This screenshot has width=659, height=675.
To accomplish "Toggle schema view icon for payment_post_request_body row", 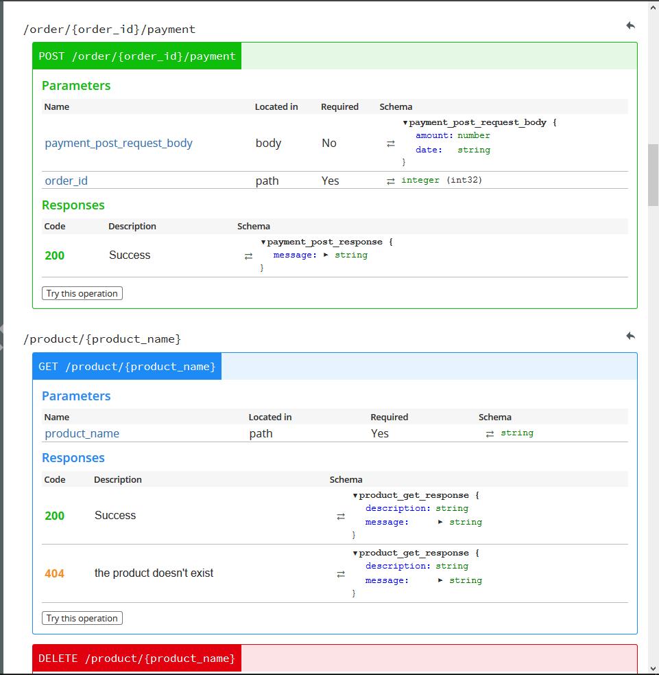I will click(390, 144).
